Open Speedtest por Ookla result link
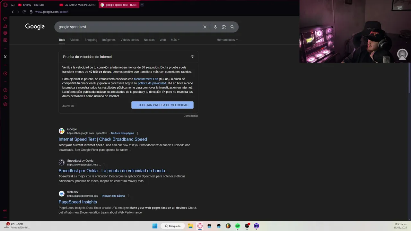Screen dimensions: 411x231 coord(114,171)
